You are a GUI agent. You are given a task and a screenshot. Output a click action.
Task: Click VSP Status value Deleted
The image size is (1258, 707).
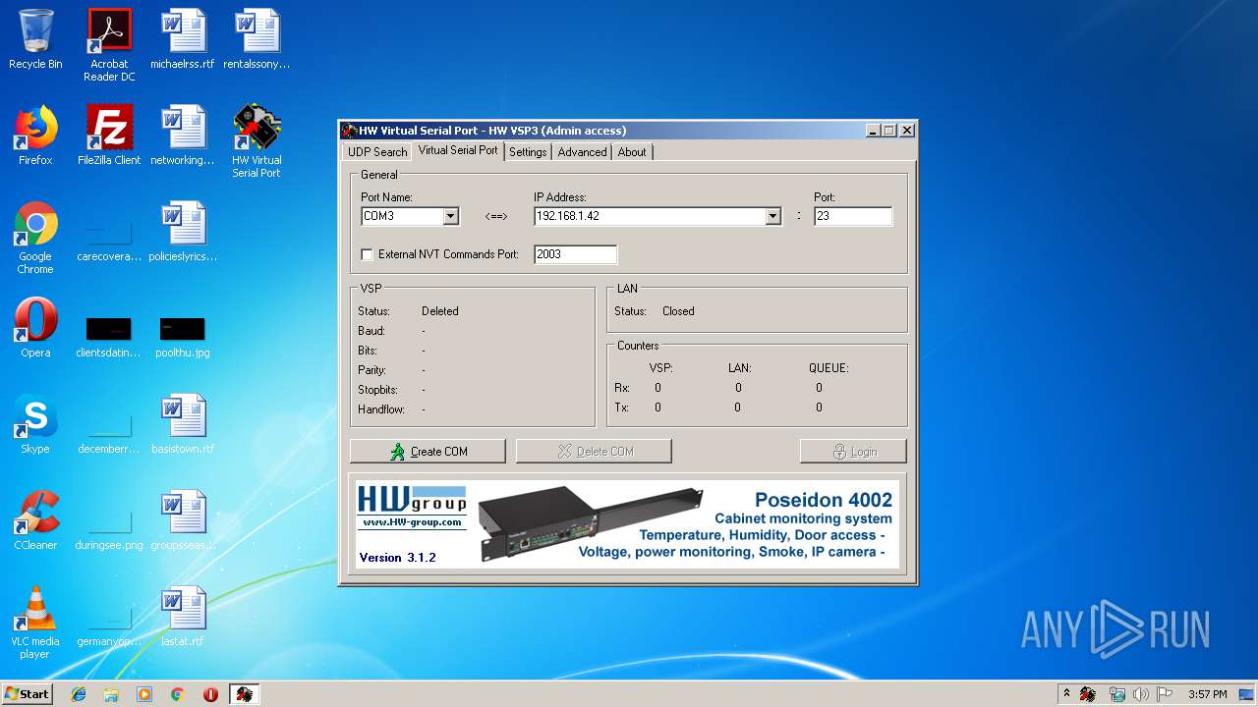[440, 311]
